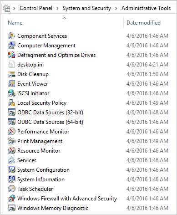Sort the list by the Name column

point(15,23)
